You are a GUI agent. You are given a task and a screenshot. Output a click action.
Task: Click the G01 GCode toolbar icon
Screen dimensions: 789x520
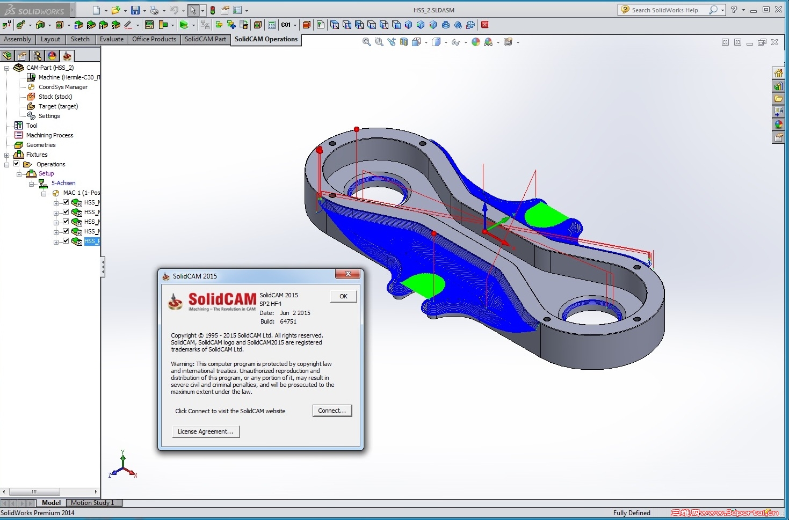[x=286, y=25]
